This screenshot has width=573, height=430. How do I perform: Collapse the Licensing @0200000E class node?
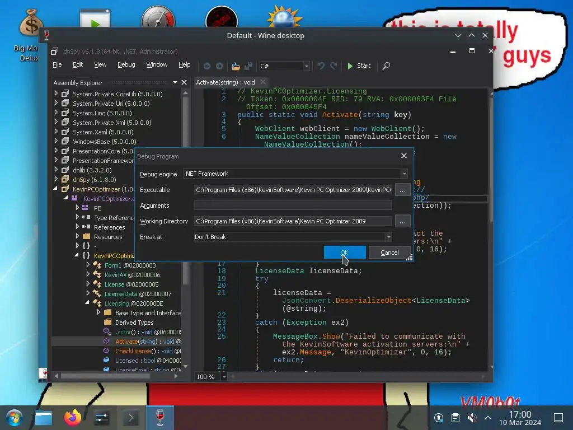[x=87, y=303]
